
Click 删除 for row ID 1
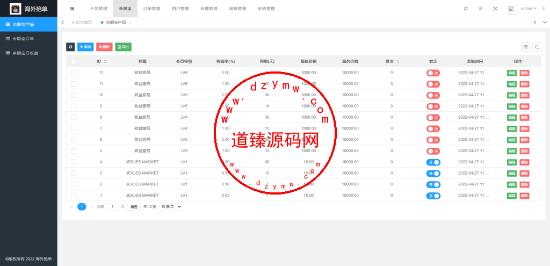(x=524, y=196)
